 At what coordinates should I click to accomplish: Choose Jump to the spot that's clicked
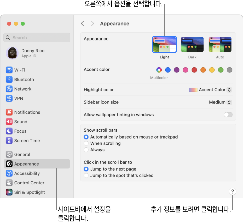[x=86, y=175]
